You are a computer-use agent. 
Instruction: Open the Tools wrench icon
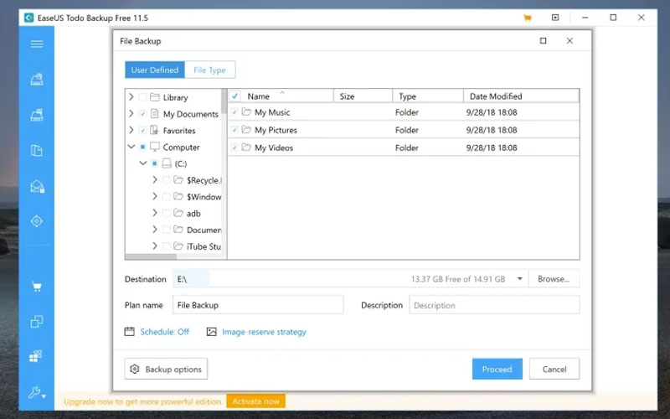(x=37, y=392)
